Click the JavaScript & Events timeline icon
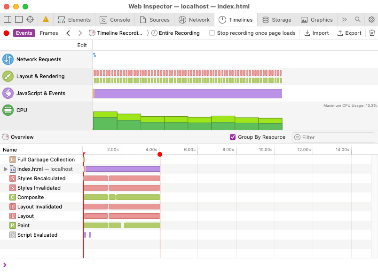The width and height of the screenshot is (378, 272). pyautogui.click(x=8, y=93)
